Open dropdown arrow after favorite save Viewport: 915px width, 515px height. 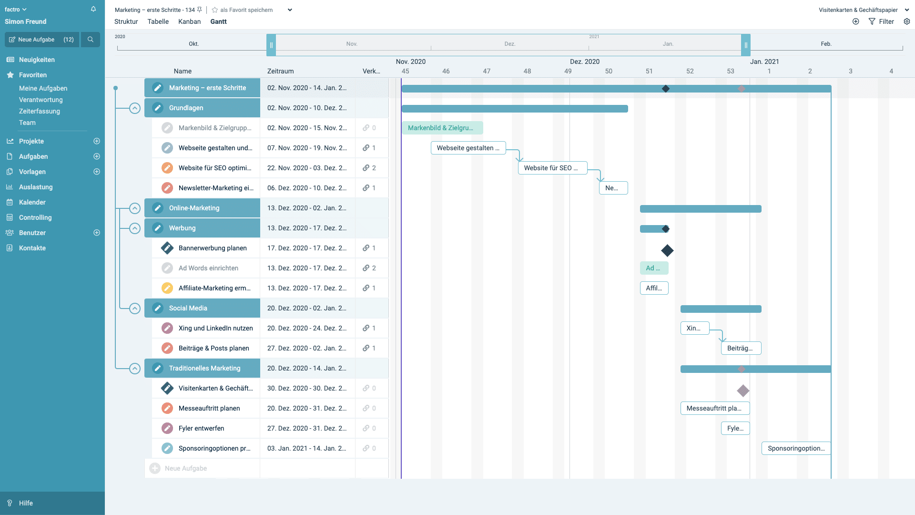290,10
